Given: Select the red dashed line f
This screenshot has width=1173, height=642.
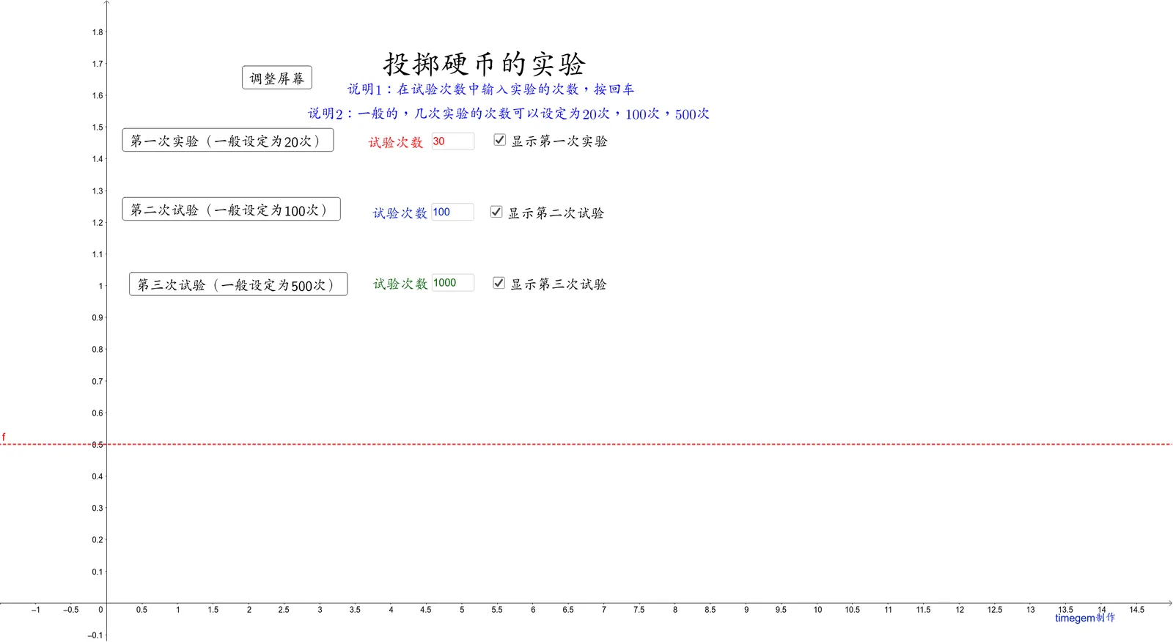Looking at the screenshot, I should point(586,444).
